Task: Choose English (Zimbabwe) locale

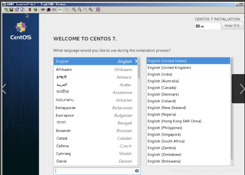Action: (x=188, y=155)
